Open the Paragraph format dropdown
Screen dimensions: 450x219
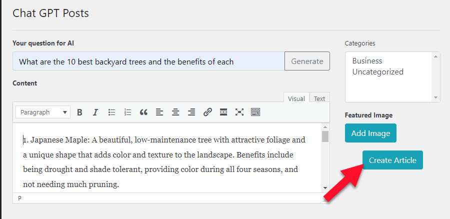(43, 112)
